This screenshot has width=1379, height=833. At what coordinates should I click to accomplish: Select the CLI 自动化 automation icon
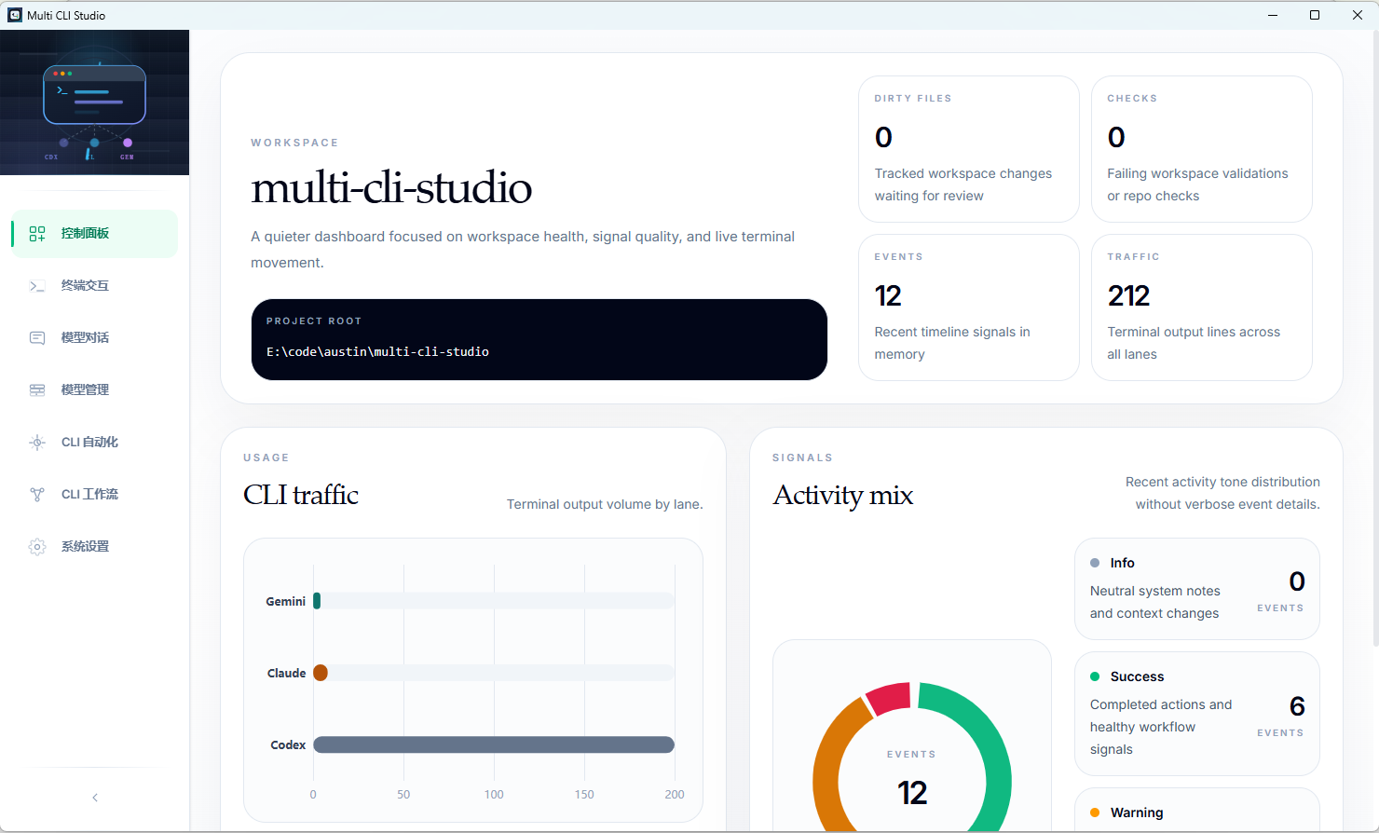(37, 442)
